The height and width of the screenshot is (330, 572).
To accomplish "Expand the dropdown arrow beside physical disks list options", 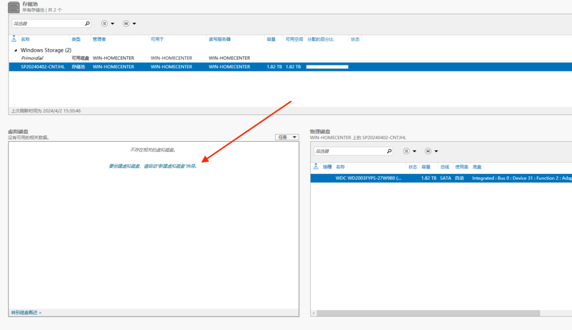I will coord(414,151).
